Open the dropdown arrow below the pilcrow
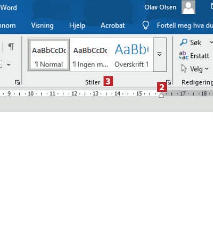 click(9, 64)
